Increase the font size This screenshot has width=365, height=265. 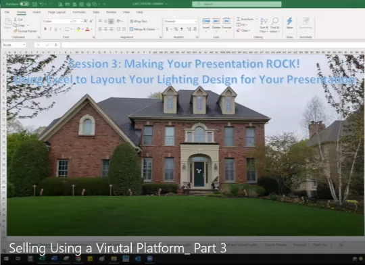tap(86, 21)
